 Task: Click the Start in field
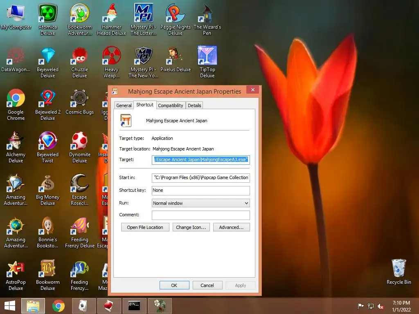[x=200, y=177]
